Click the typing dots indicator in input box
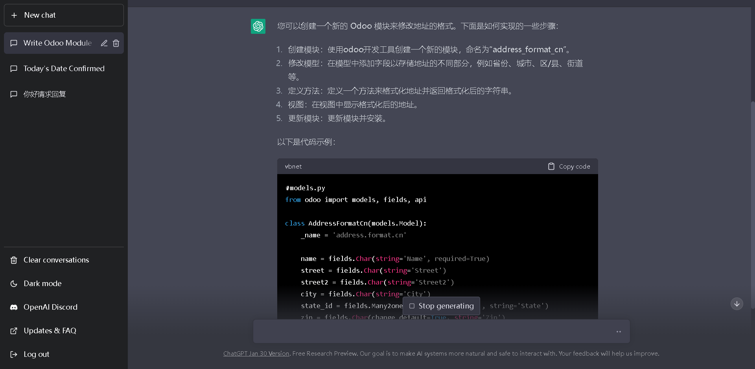The height and width of the screenshot is (369, 755). click(619, 332)
